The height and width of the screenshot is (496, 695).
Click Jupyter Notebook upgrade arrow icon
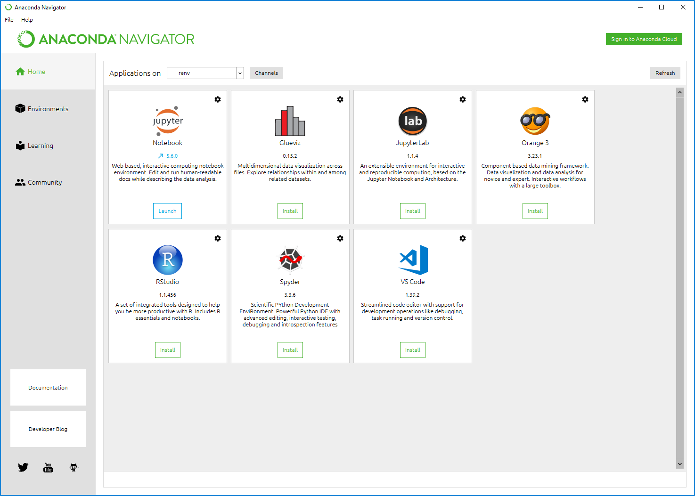160,156
